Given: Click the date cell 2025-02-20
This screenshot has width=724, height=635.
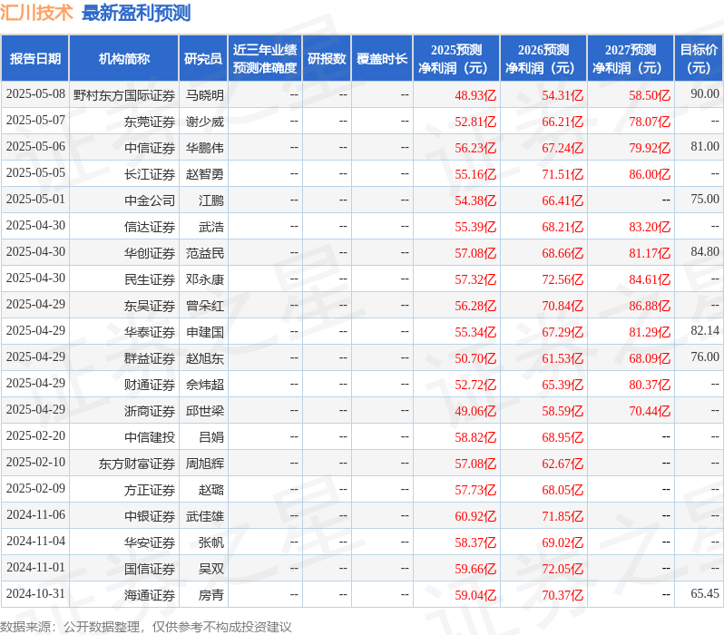Looking at the screenshot, I should point(35,436).
